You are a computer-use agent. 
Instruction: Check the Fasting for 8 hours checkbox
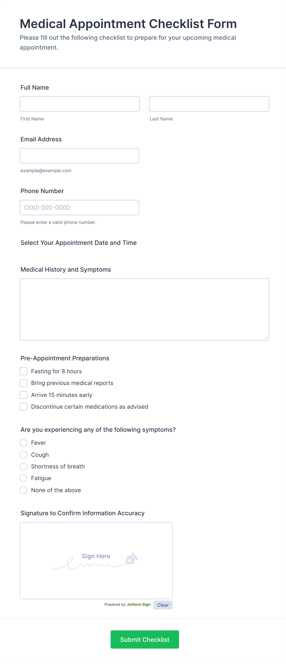tap(23, 371)
